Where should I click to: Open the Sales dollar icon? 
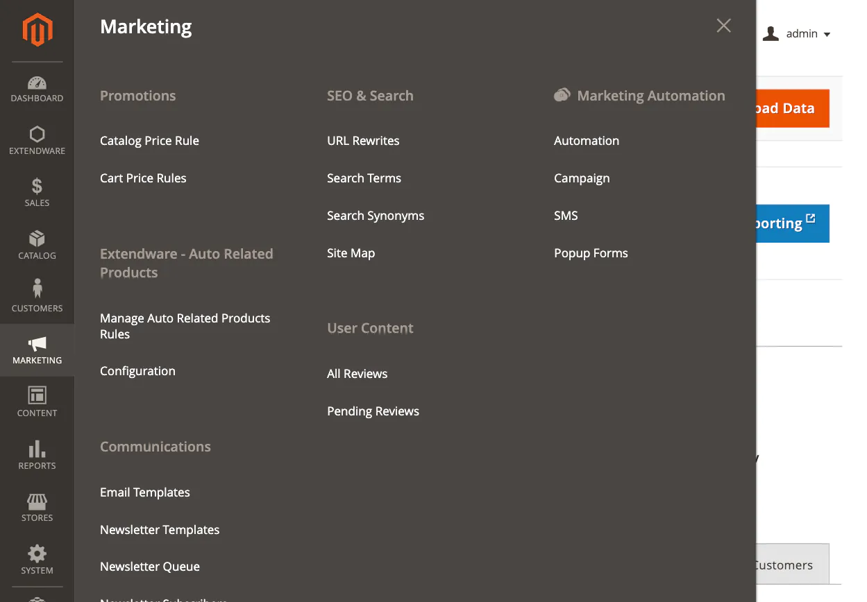tap(37, 187)
